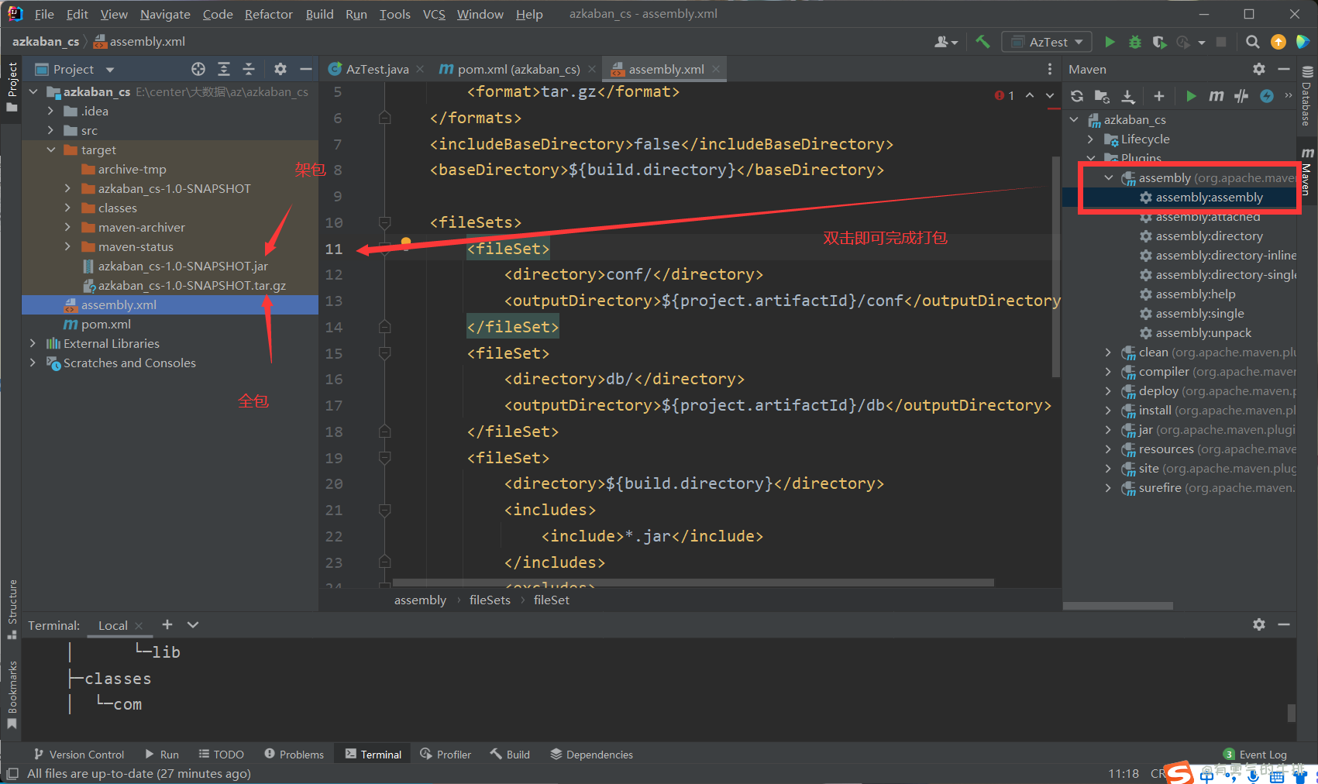1318x784 pixels.
Task: Expand the .idea folder
Action: (51, 111)
